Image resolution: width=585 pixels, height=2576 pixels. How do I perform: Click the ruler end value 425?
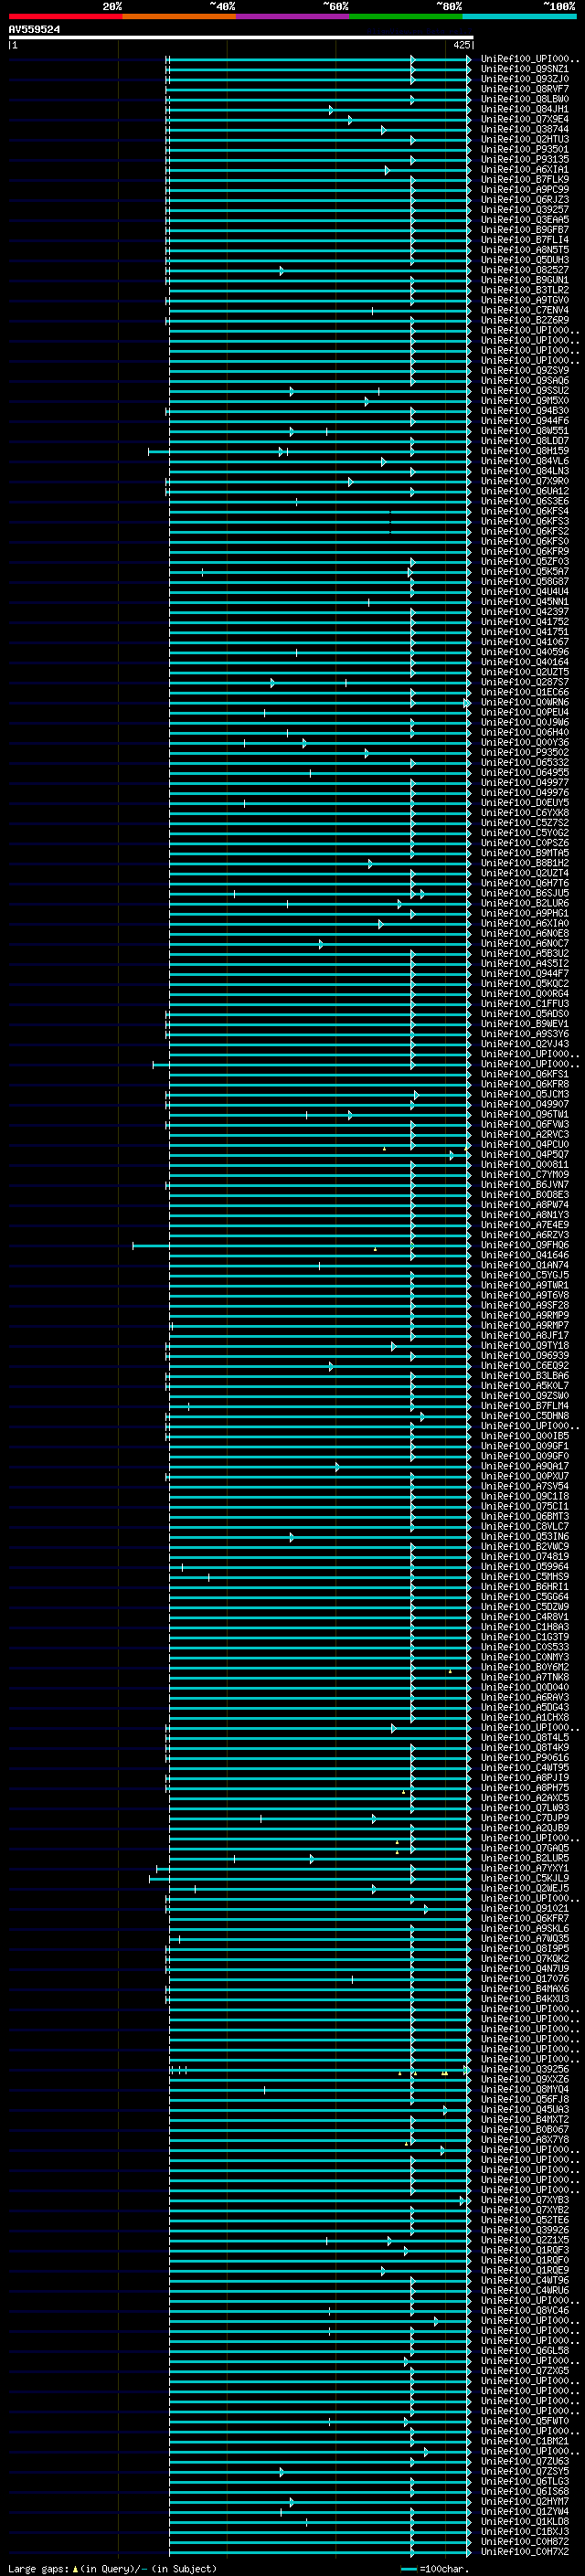coord(461,45)
